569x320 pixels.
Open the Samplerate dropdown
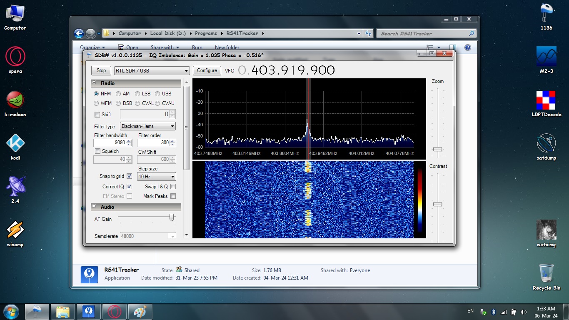pos(148,236)
